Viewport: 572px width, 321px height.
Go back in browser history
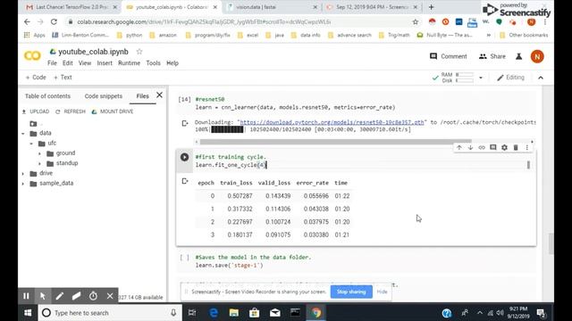click(27, 21)
